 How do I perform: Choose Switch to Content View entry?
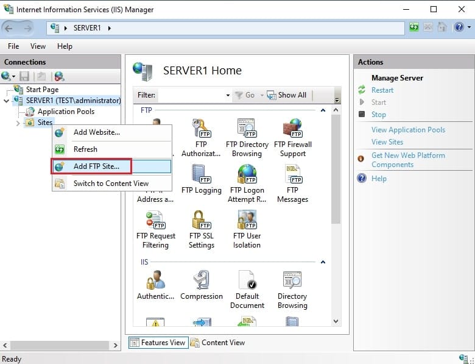point(111,184)
